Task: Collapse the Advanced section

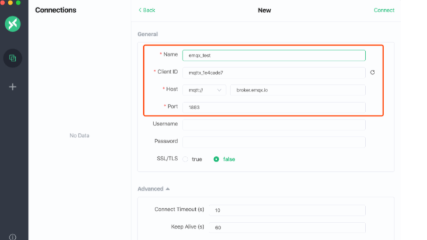Action: [x=154, y=189]
